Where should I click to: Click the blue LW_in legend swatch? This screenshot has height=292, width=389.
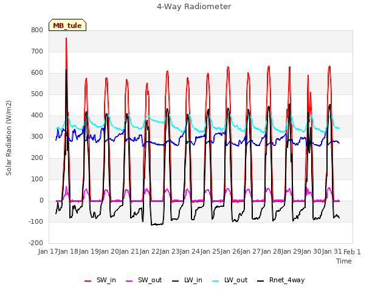[x=175, y=281]
